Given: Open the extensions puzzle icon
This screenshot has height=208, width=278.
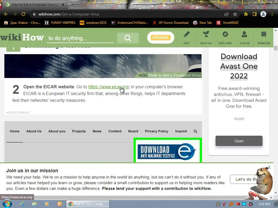Looking at the screenshot, I should (246, 14).
